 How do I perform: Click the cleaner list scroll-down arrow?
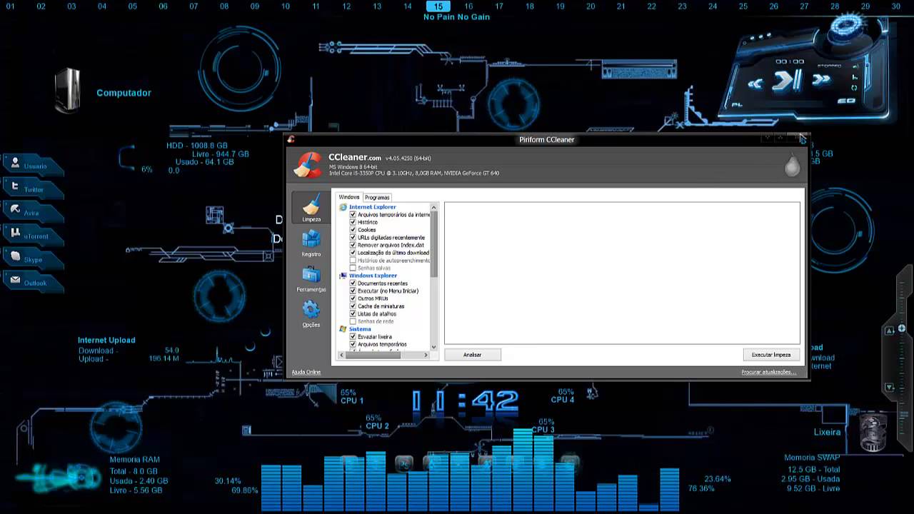[x=434, y=347]
